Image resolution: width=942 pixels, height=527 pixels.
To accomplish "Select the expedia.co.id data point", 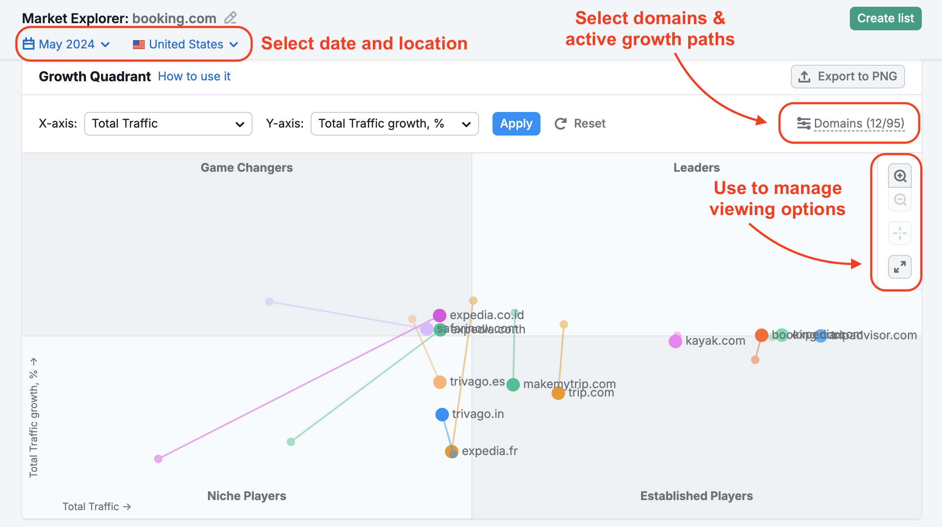I will tap(439, 315).
